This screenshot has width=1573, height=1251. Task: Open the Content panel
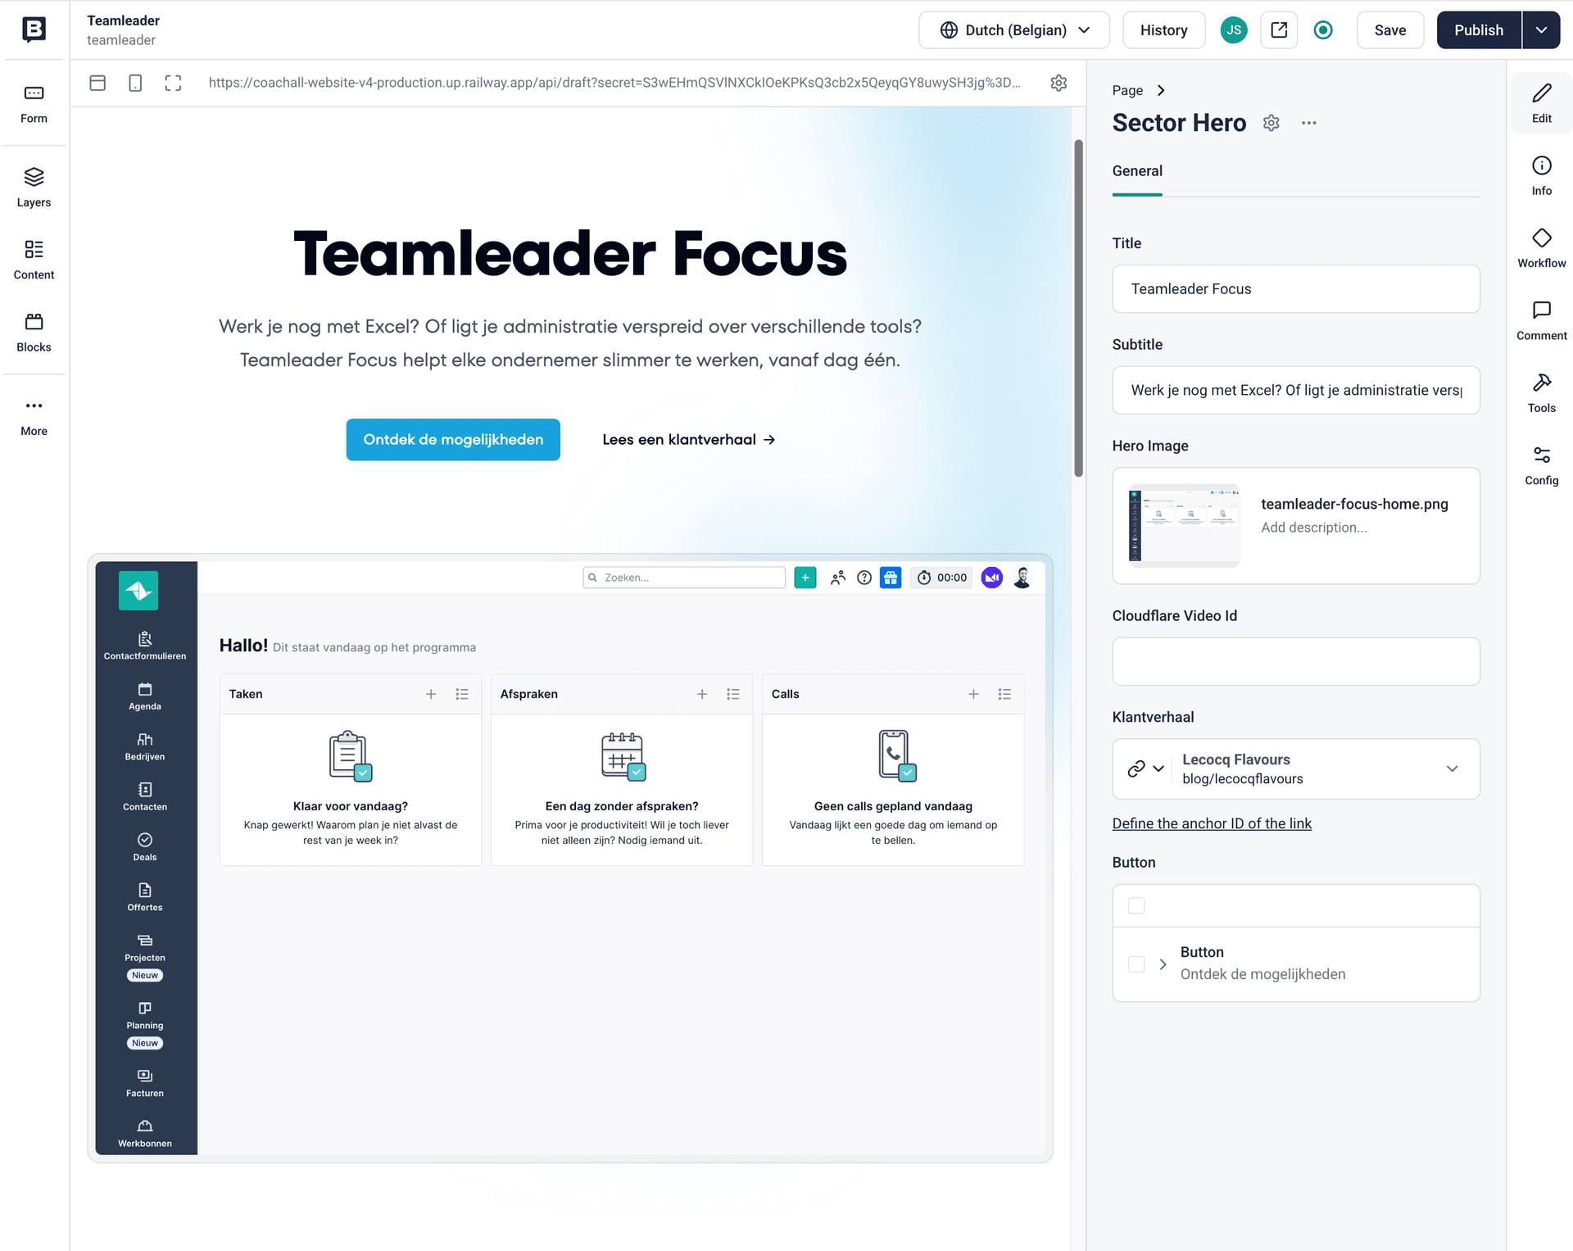point(34,260)
